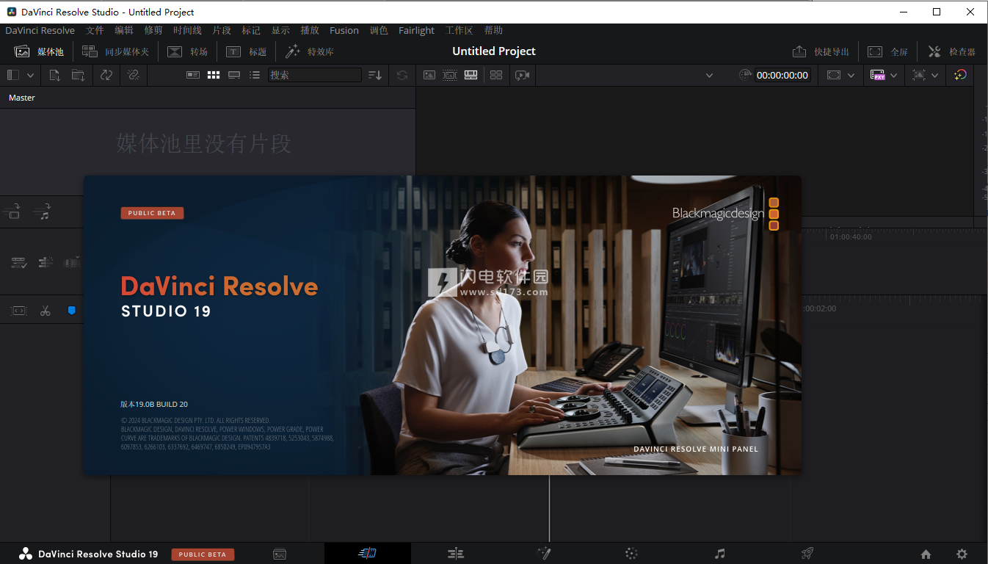Switch media pool to filmstrip view
This screenshot has width=988, height=564.
tap(234, 75)
